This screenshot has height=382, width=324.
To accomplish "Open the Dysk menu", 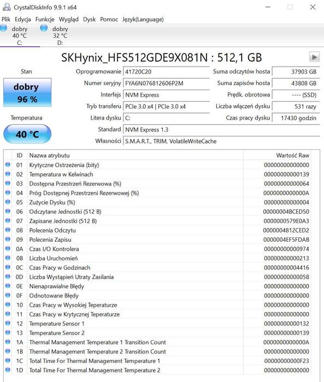I will [89, 19].
